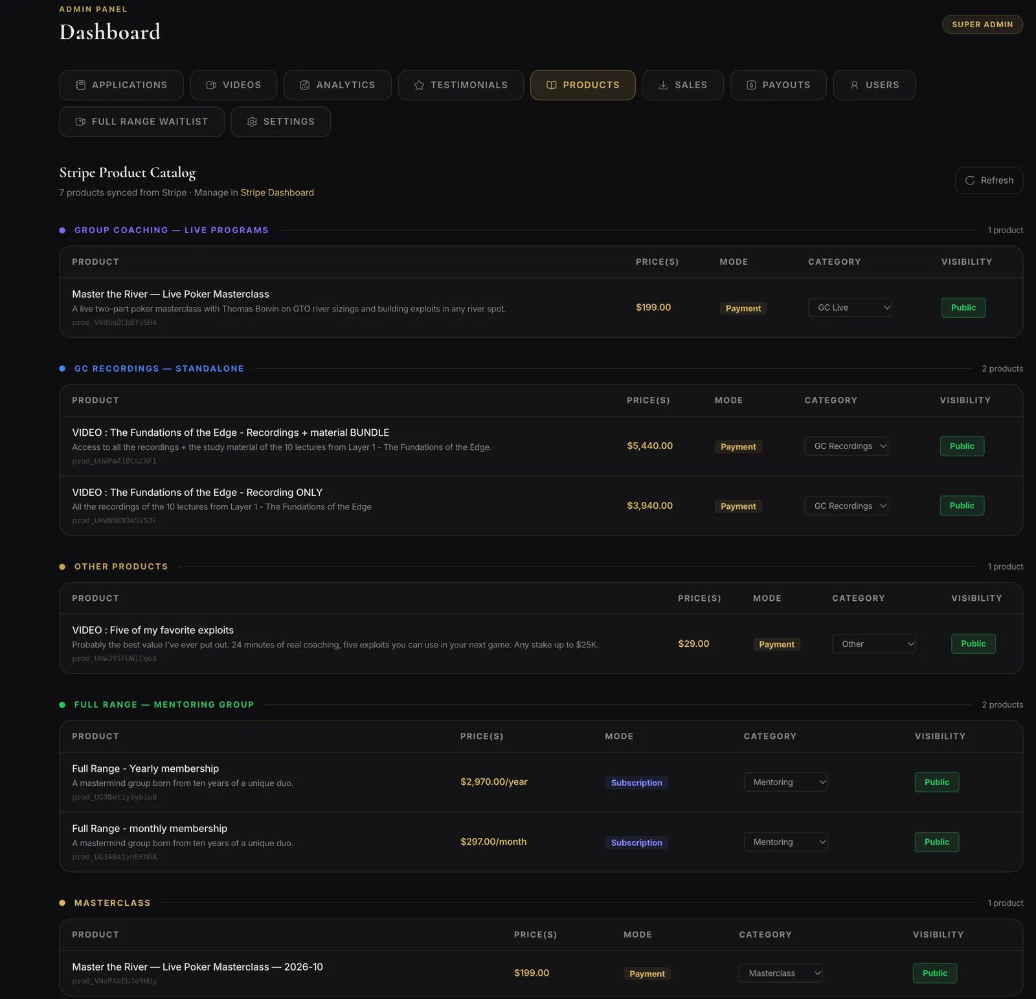The image size is (1036, 999).
Task: Click Master the River 2026-10 product title
Action: (x=197, y=967)
